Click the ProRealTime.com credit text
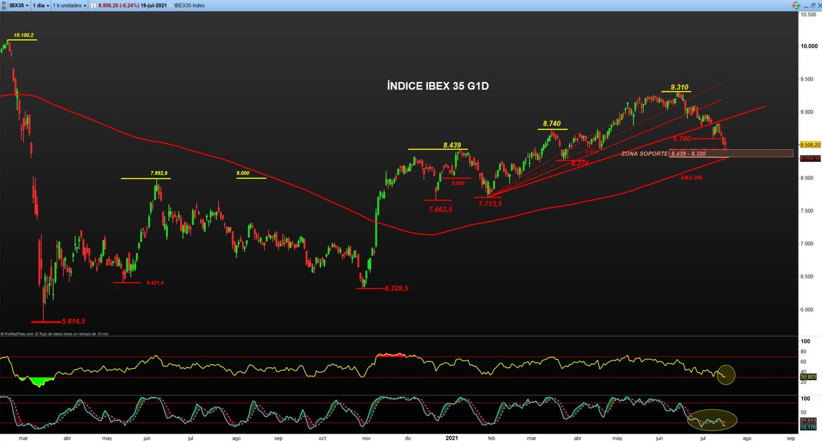Viewport: 822px width, 441px height. 19,334
